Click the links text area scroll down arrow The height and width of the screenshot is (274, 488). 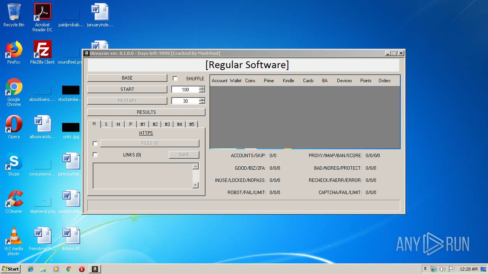click(x=196, y=185)
